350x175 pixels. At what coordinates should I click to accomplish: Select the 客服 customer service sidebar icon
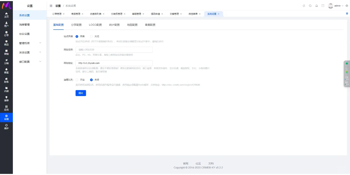click(6, 71)
